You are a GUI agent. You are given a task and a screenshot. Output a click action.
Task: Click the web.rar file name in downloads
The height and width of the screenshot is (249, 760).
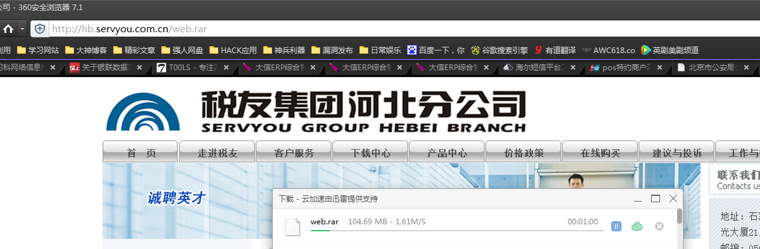coord(325,221)
